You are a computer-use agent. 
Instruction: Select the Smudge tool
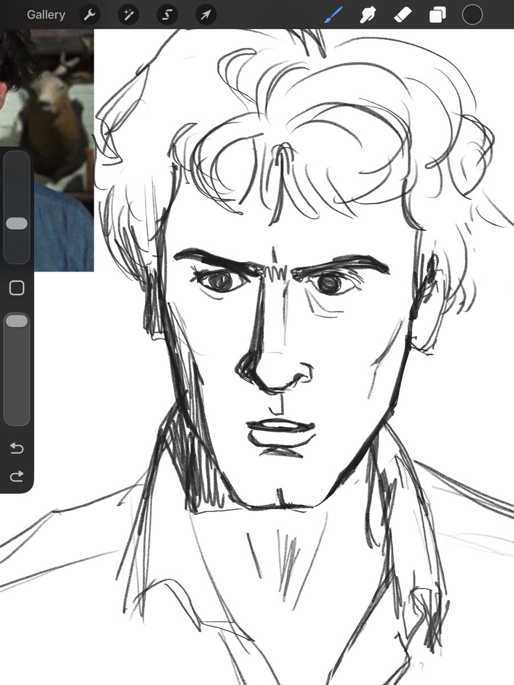pos(368,15)
